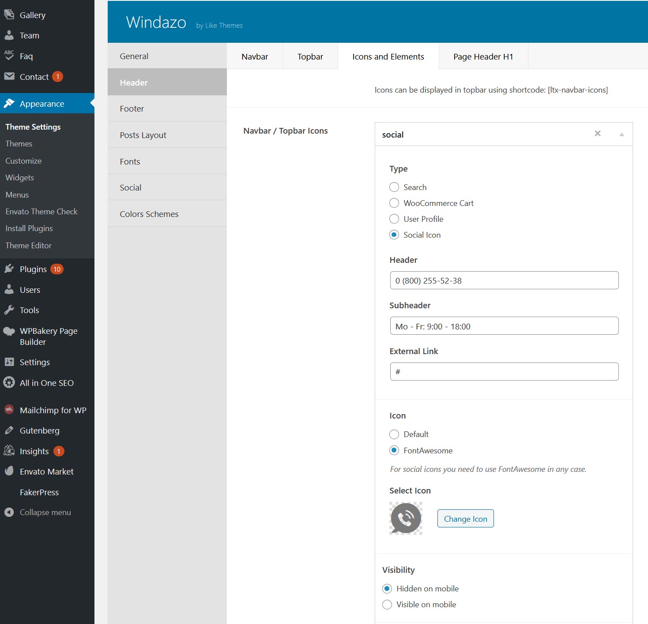The height and width of the screenshot is (624, 648).
Task: Click the Users person icon
Action: (9, 290)
